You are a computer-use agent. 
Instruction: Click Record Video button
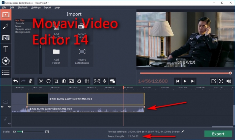click(x=82, y=30)
